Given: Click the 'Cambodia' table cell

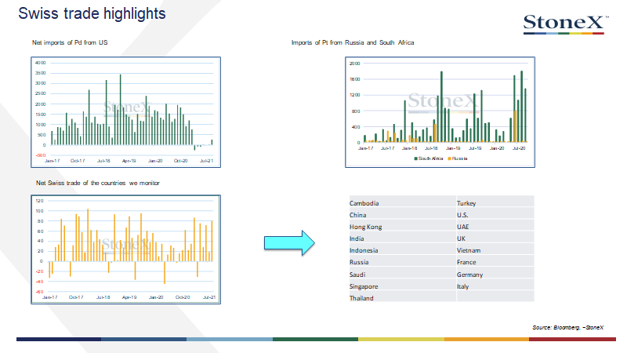Looking at the screenshot, I should [x=402, y=201].
